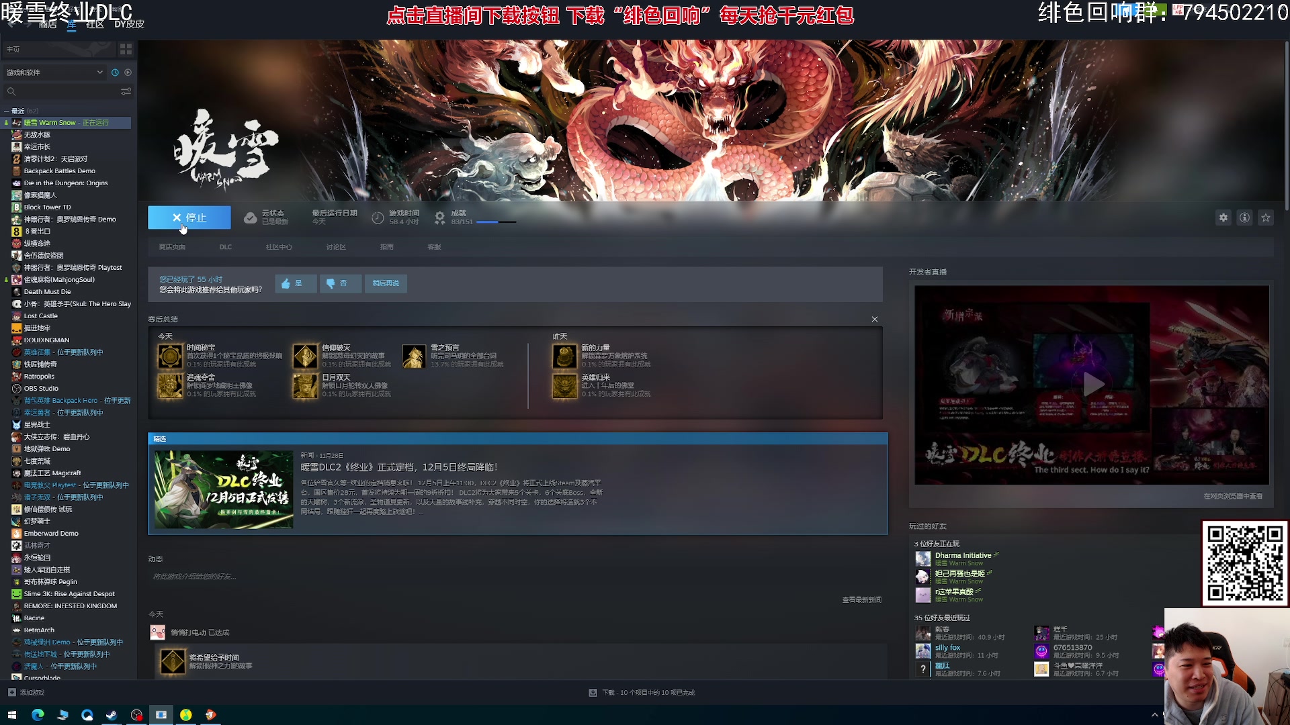The width and height of the screenshot is (1290, 725).
Task: Show game info panel icon
Action: [1244, 217]
